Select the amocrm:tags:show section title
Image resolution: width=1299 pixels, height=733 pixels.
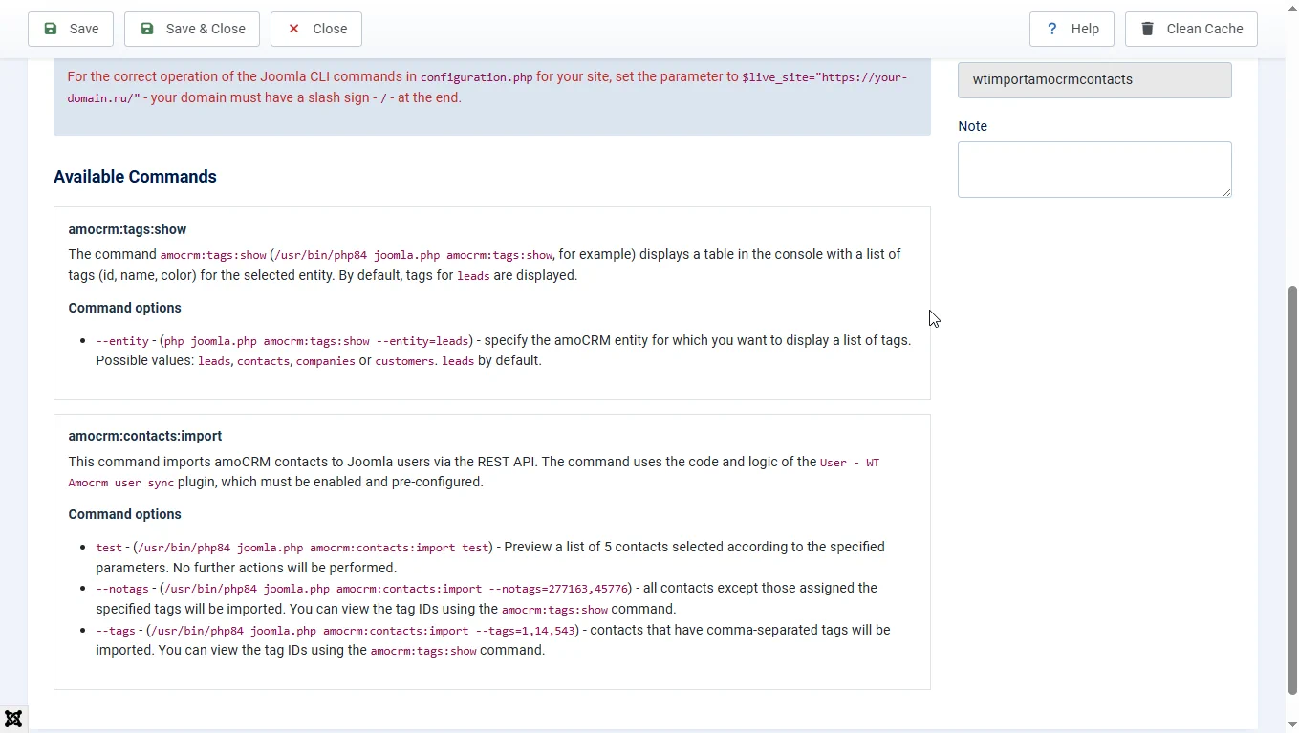pyautogui.click(x=127, y=229)
